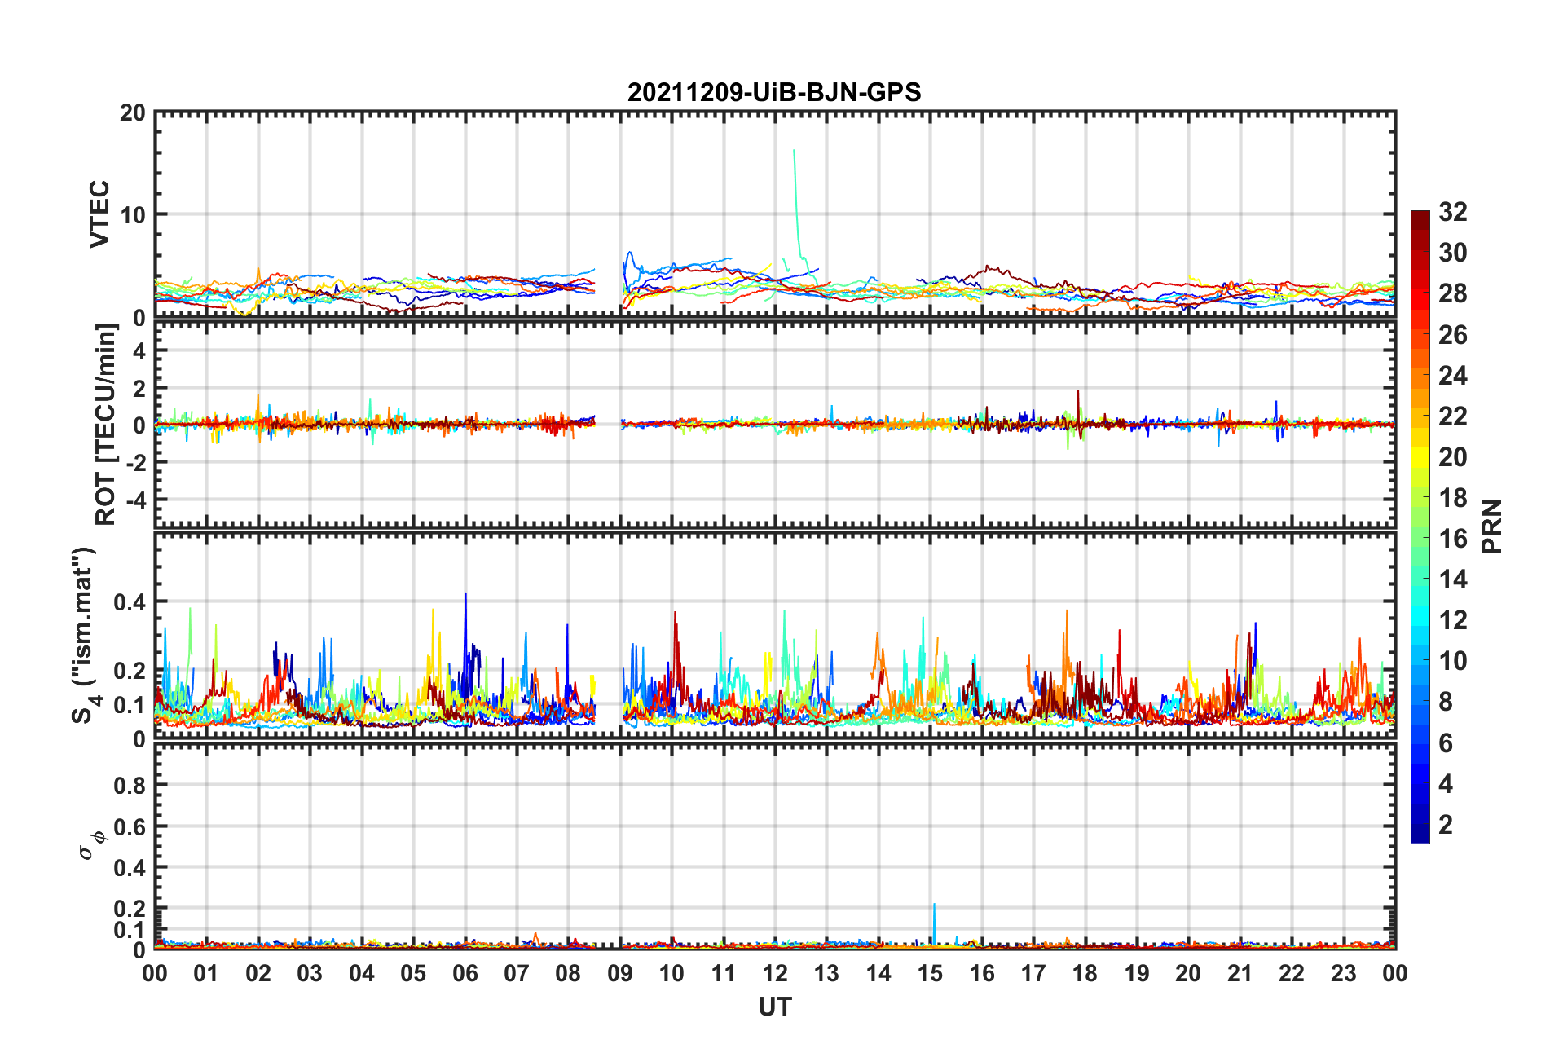1550x1053 pixels.
Task: Click x-axis hour label 21
Action: tap(1240, 973)
